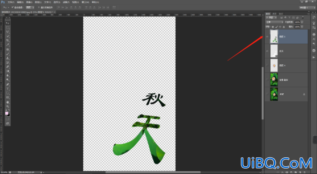Open auto-select group/layer dropdown in options bar
317x174 pixels.
click(30, 7)
